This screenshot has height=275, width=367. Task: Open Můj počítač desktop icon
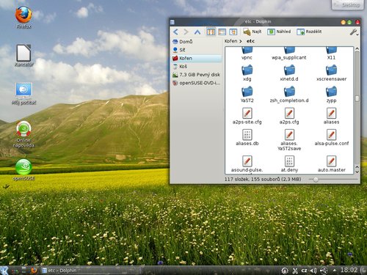point(23,94)
